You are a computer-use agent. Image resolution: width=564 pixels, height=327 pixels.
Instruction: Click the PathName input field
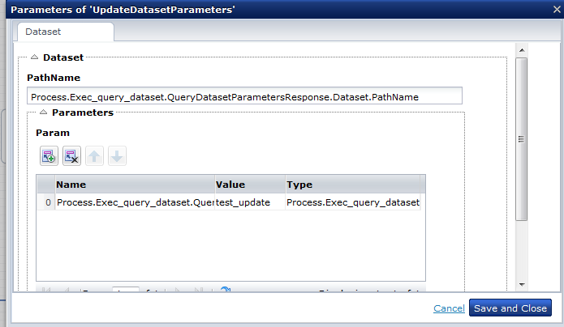(x=243, y=97)
